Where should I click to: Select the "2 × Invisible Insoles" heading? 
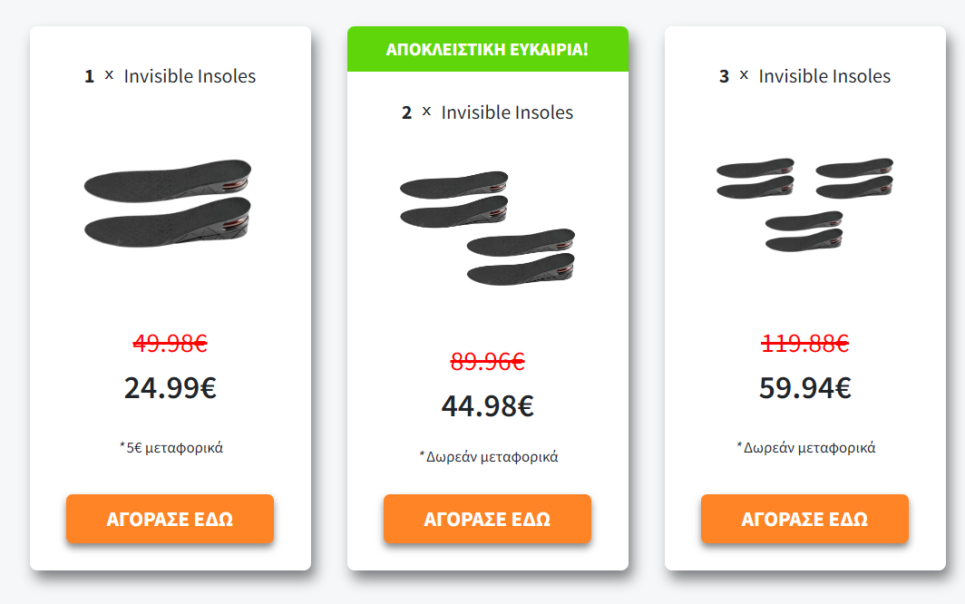[487, 112]
